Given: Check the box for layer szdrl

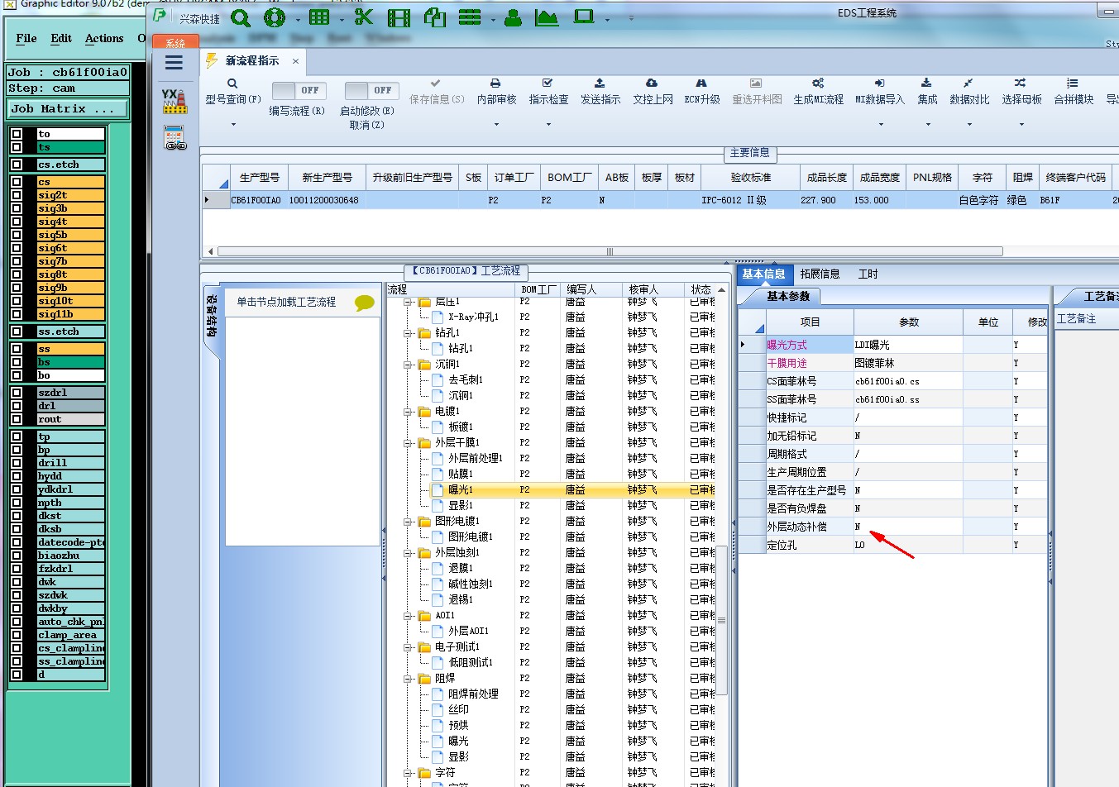Looking at the screenshot, I should tap(17, 393).
